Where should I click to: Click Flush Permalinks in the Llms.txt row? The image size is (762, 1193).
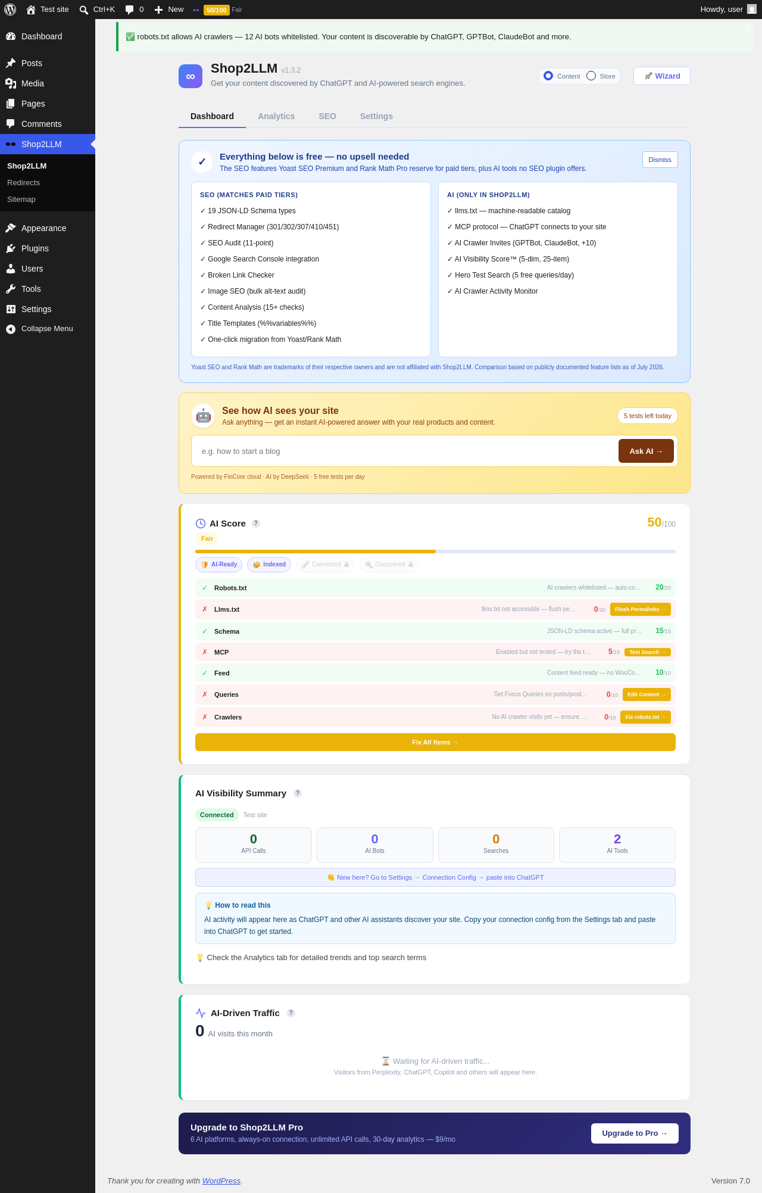pos(641,609)
